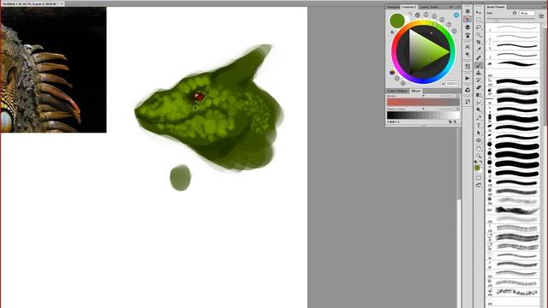The height and width of the screenshot is (308, 548).
Task: Switch to the Coolorus 2 tab
Action: 408,7
